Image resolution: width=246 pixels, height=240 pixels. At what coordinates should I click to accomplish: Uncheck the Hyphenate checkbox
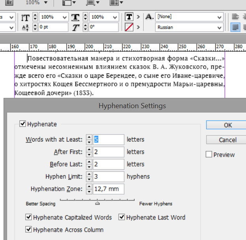click(x=23, y=124)
